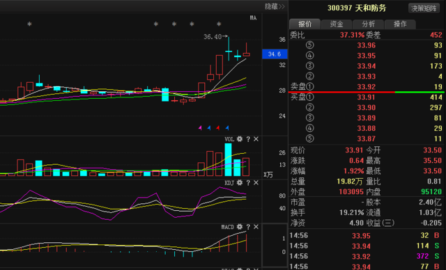Image resolution: width=446 pixels, height=270 pixels.
Task: Show help for MACD indicator
Action: pos(248,227)
